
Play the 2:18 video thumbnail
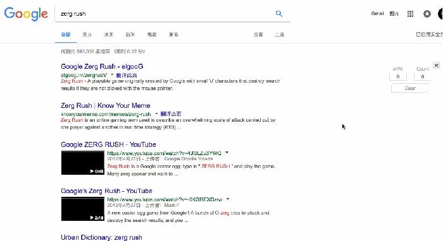click(83, 209)
